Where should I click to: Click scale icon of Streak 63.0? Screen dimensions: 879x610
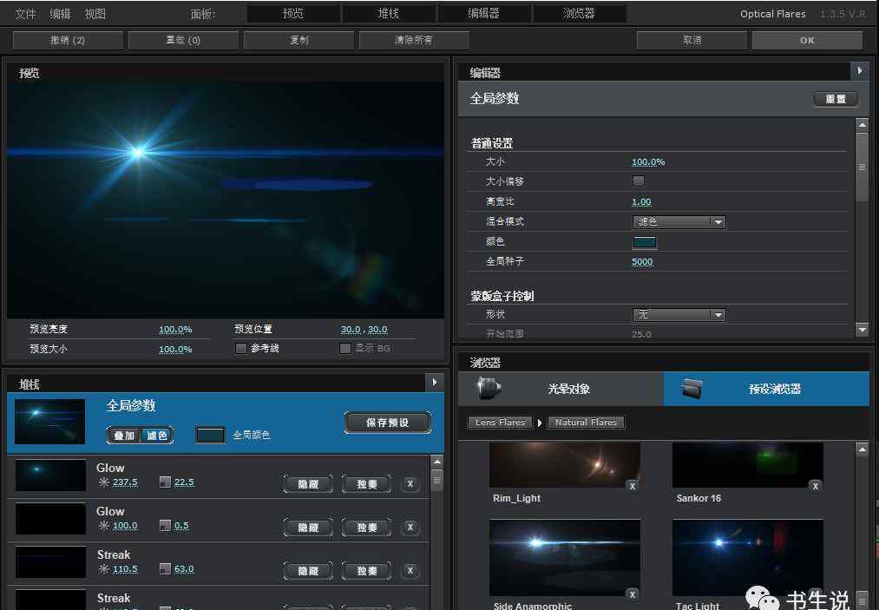click(165, 569)
